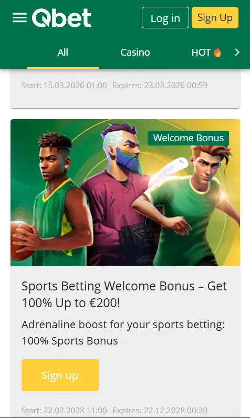Click the Log in button
The height and width of the screenshot is (418, 250).
(x=165, y=18)
